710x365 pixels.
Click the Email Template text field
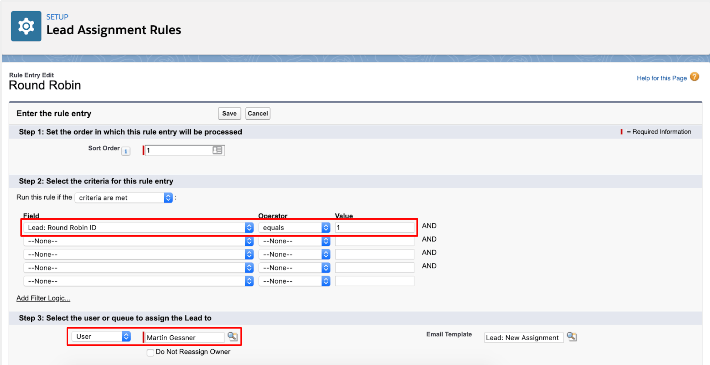523,337
